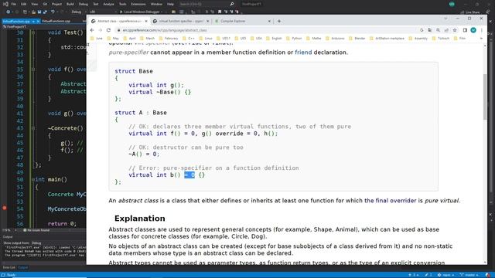
Task: Close the virtual function specifier browser tab
Action: tap(207, 21)
